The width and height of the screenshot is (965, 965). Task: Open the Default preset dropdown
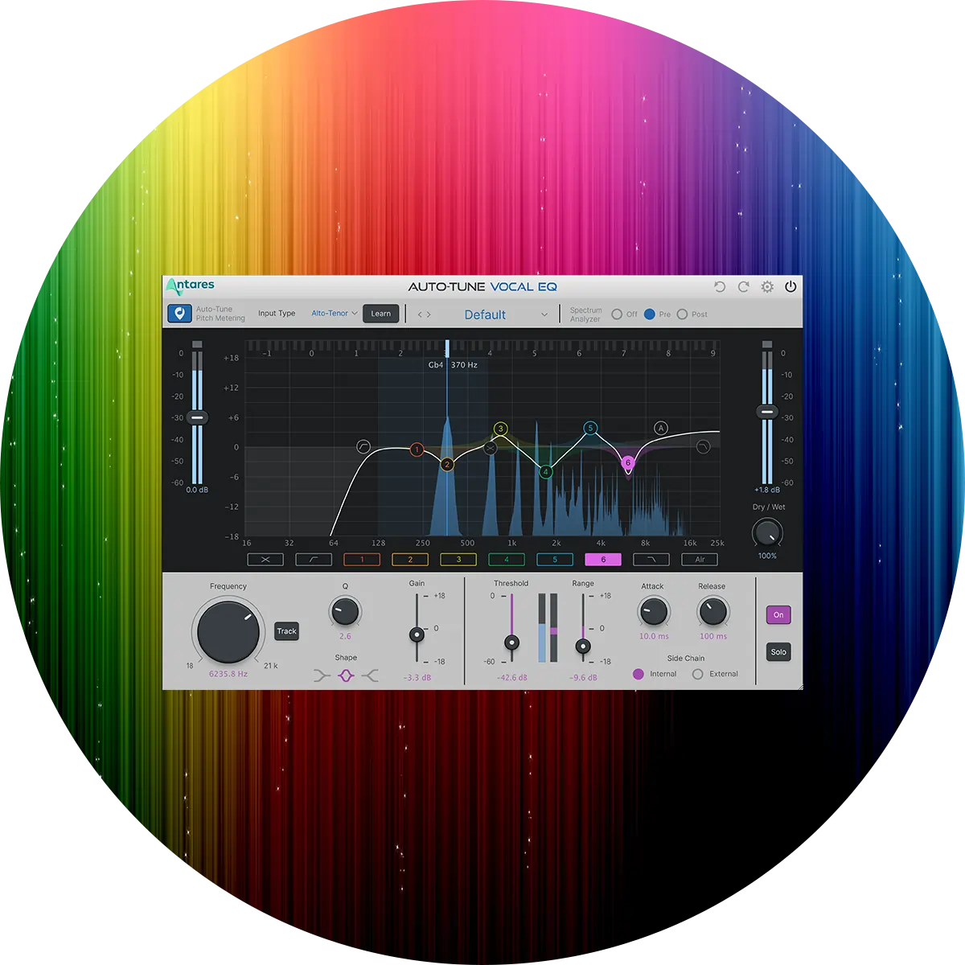(x=506, y=314)
